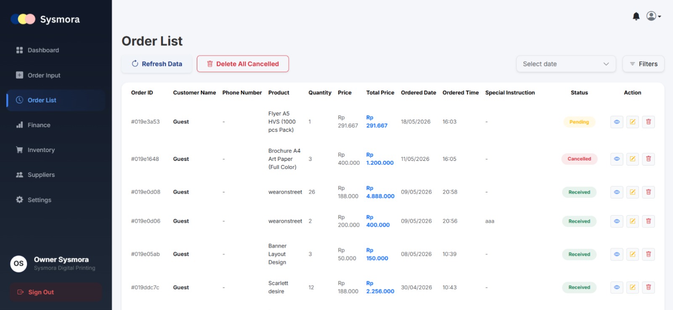Edit order #019e0d08
673x310 pixels.
click(x=633, y=192)
